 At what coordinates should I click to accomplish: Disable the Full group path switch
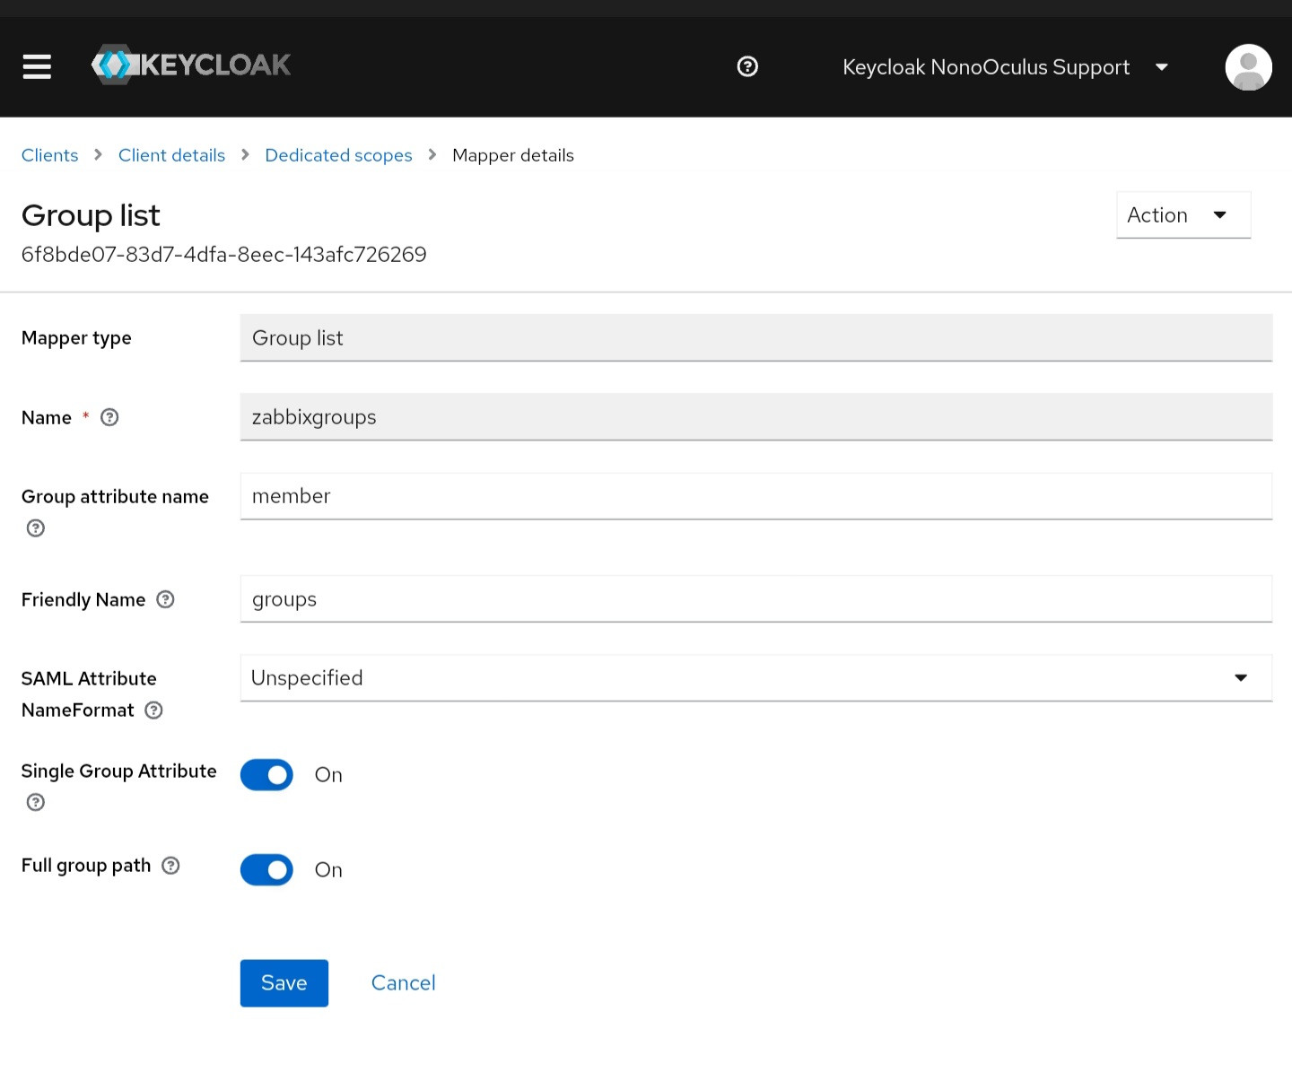pos(266,870)
